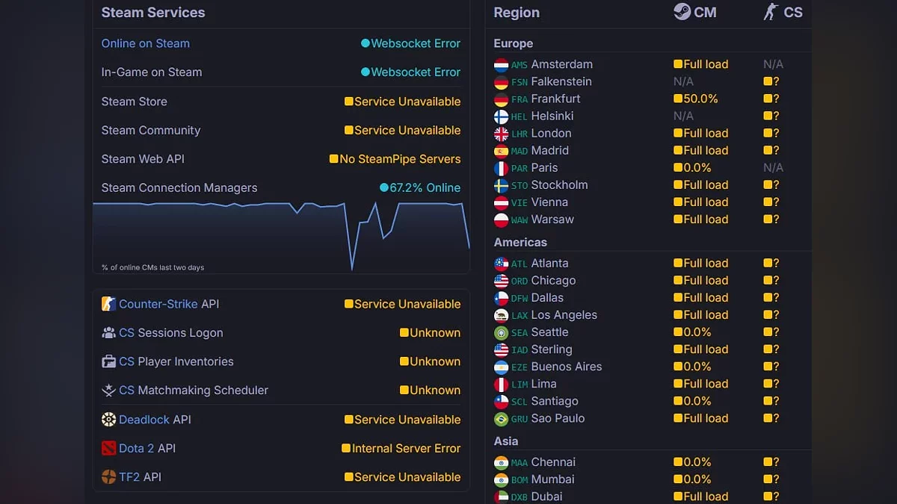Open the Counter-Strike API link
The height and width of the screenshot is (504, 897).
point(158,304)
